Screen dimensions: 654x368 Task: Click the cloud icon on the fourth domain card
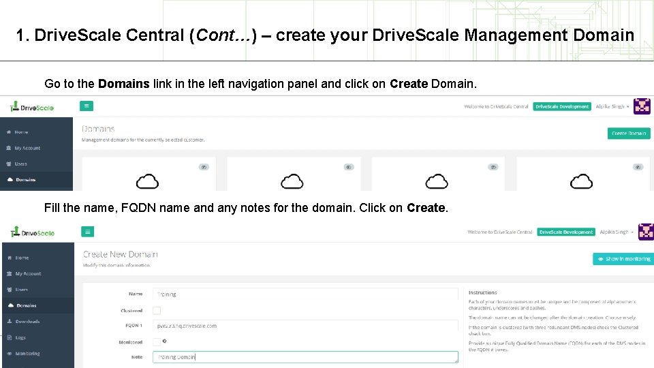tap(581, 181)
